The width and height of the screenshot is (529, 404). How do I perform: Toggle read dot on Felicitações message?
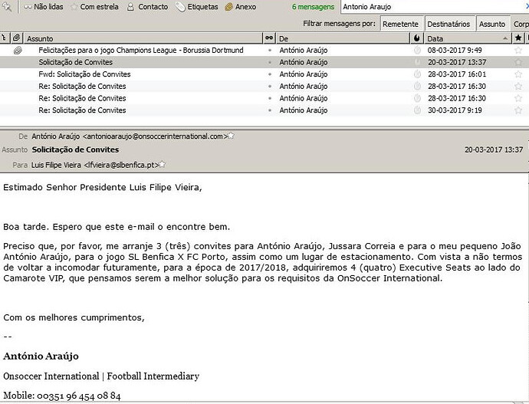270,51
